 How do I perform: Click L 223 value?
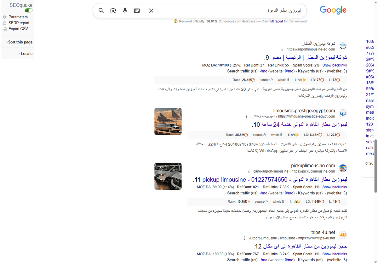click(x=333, y=135)
